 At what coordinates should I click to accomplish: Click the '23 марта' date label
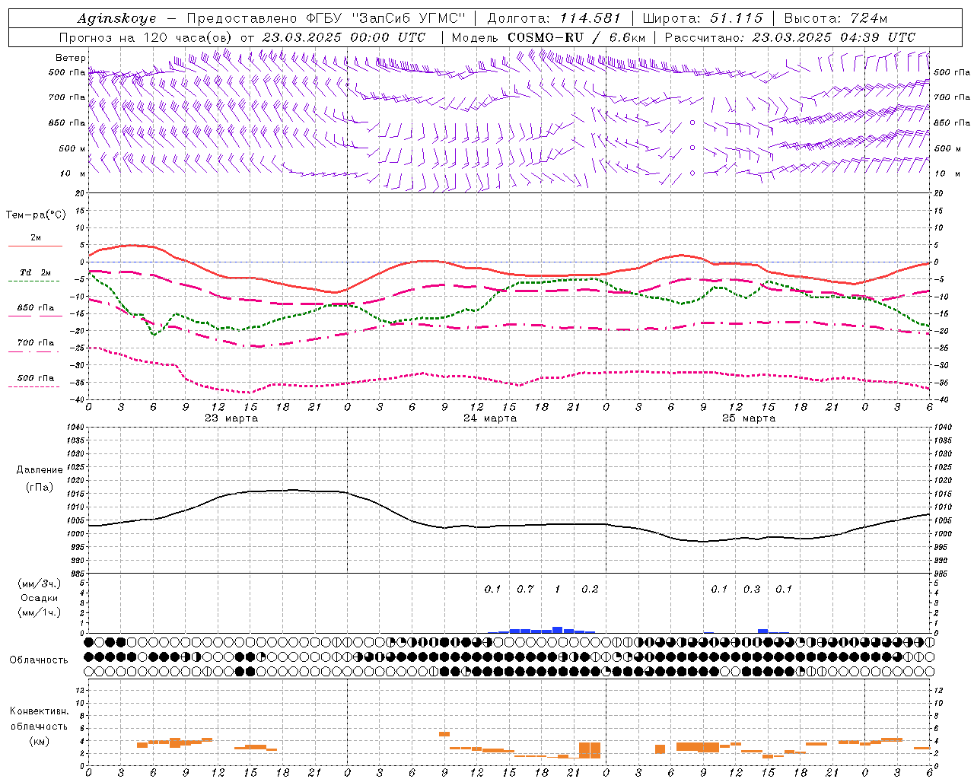tap(231, 418)
